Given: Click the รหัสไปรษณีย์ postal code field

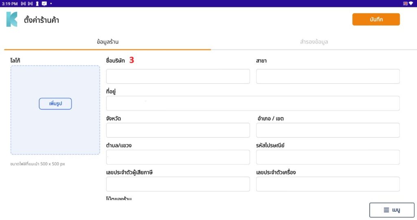Looking at the screenshot, I should [x=328, y=157].
